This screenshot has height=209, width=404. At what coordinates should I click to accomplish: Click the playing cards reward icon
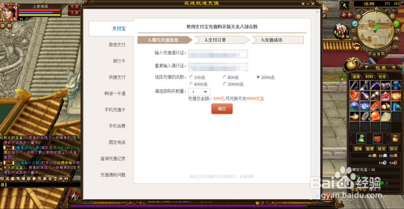pyautogui.click(x=341, y=31)
